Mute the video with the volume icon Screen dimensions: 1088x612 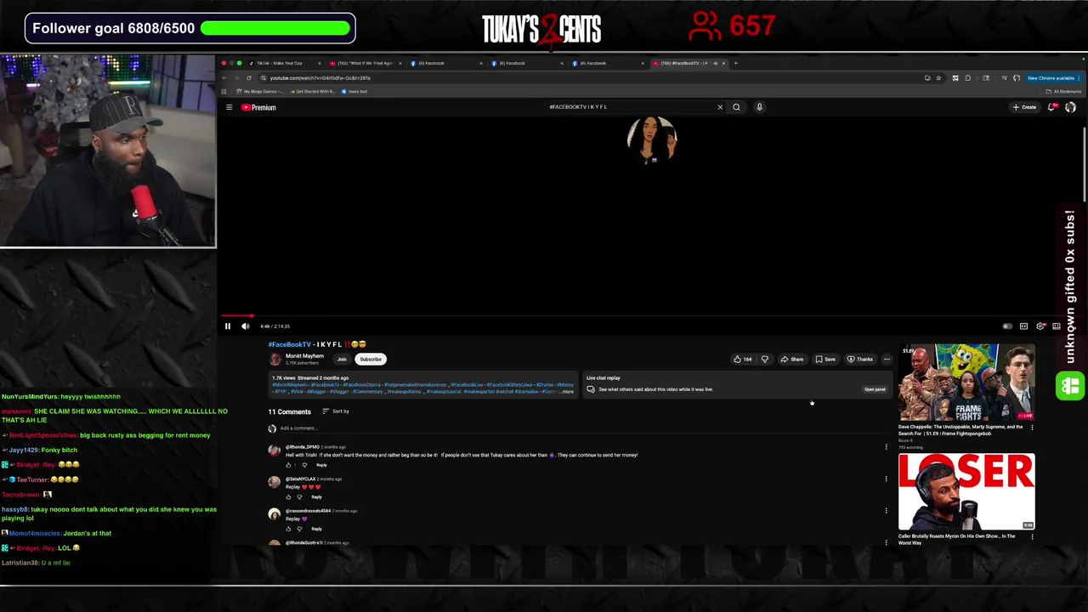pos(246,326)
